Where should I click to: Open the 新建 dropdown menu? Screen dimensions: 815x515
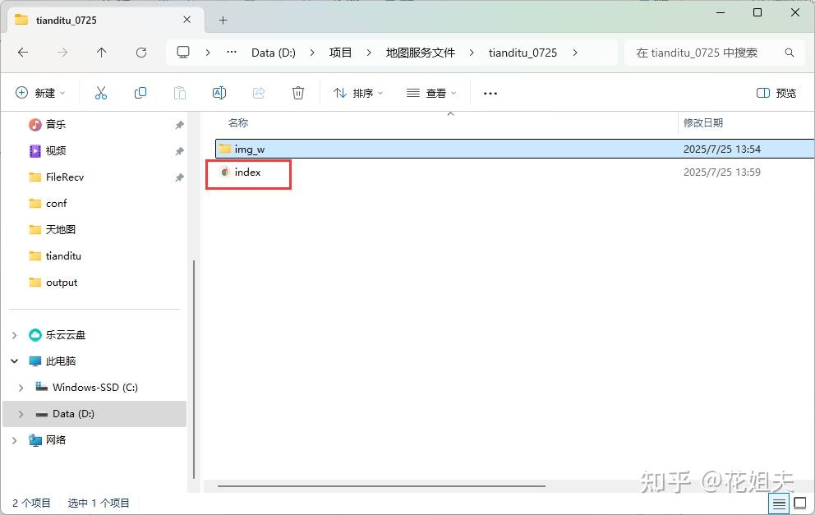click(40, 93)
